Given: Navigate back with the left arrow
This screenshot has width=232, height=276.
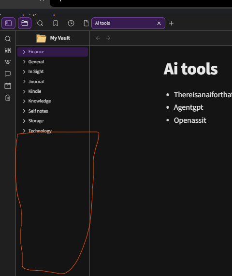Looking at the screenshot, I should 98,38.
